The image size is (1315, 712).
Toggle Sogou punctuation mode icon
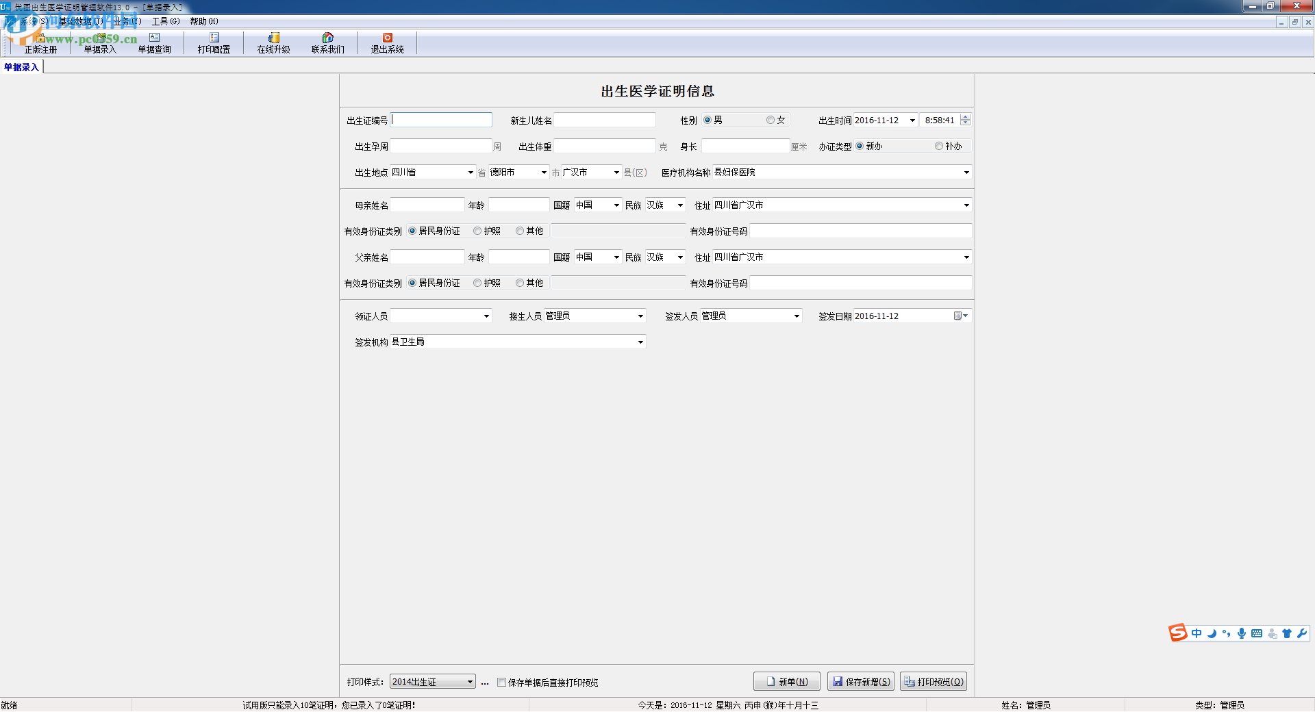coord(1226,633)
